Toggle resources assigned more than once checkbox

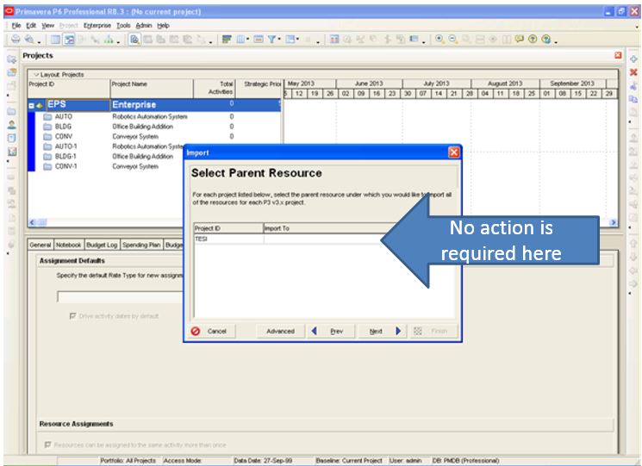(47, 444)
